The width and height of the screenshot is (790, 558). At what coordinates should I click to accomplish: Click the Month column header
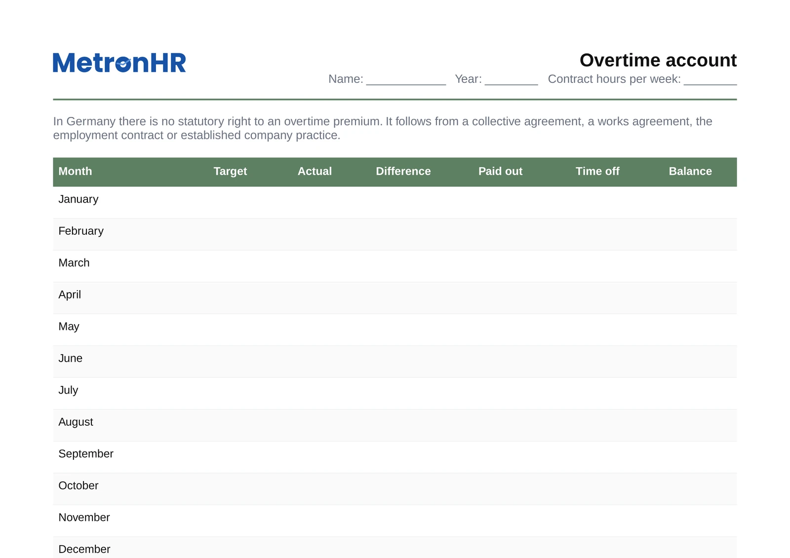[75, 171]
